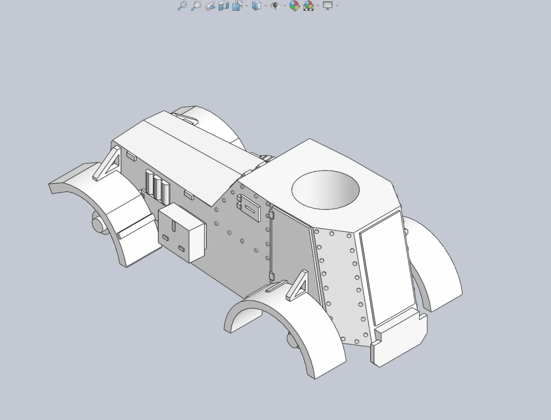
Task: Open the Display Style dropdown arrow
Action: (266, 5)
